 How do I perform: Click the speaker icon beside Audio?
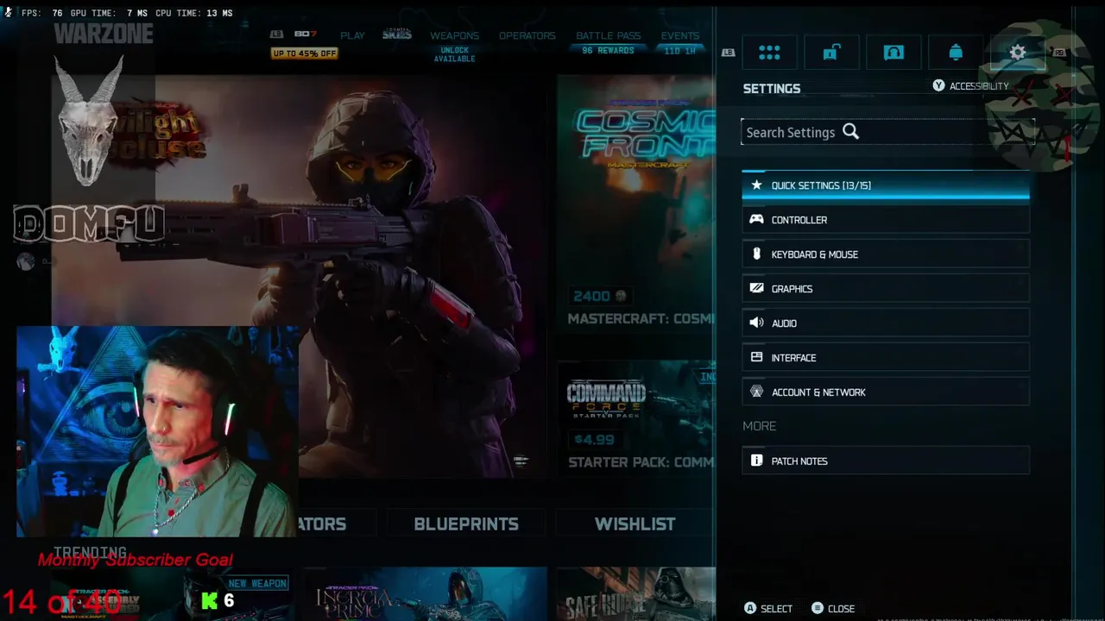click(756, 323)
